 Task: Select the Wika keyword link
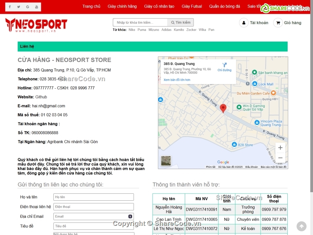202,30
